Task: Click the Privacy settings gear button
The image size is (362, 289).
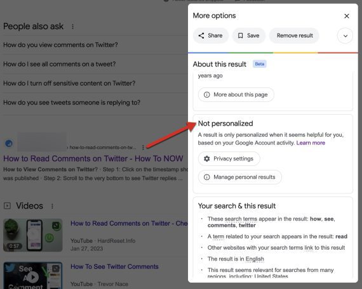Action: pyautogui.click(x=229, y=158)
